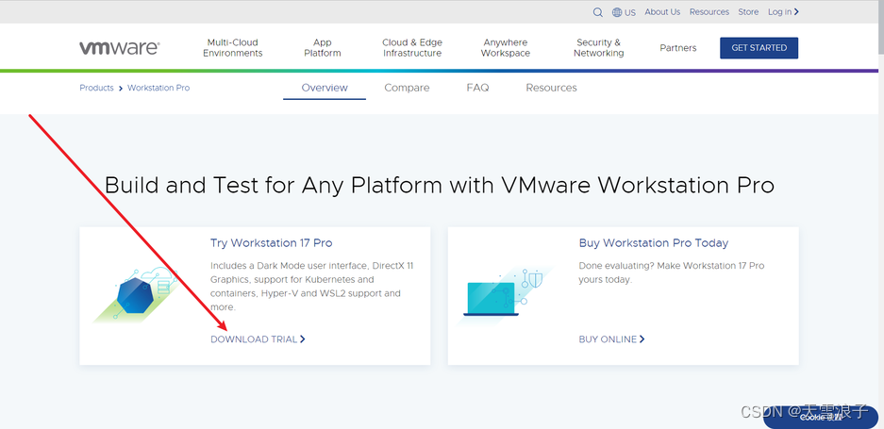Switch to the Compare tab
This screenshot has width=884, height=429.
(x=407, y=88)
